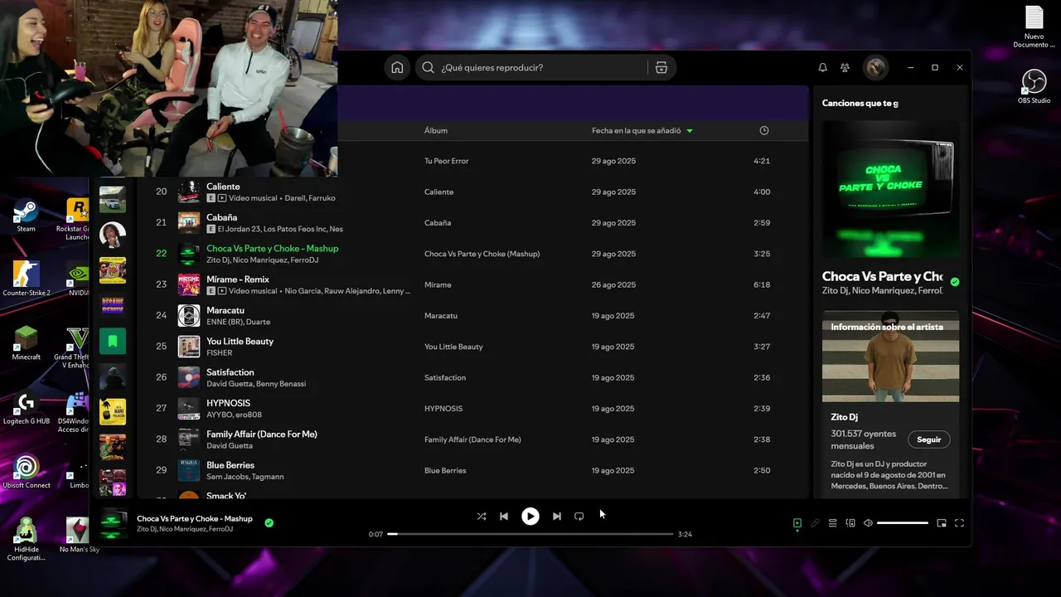This screenshot has height=597, width=1061.
Task: Select the Maracatu track
Action: [x=225, y=310]
